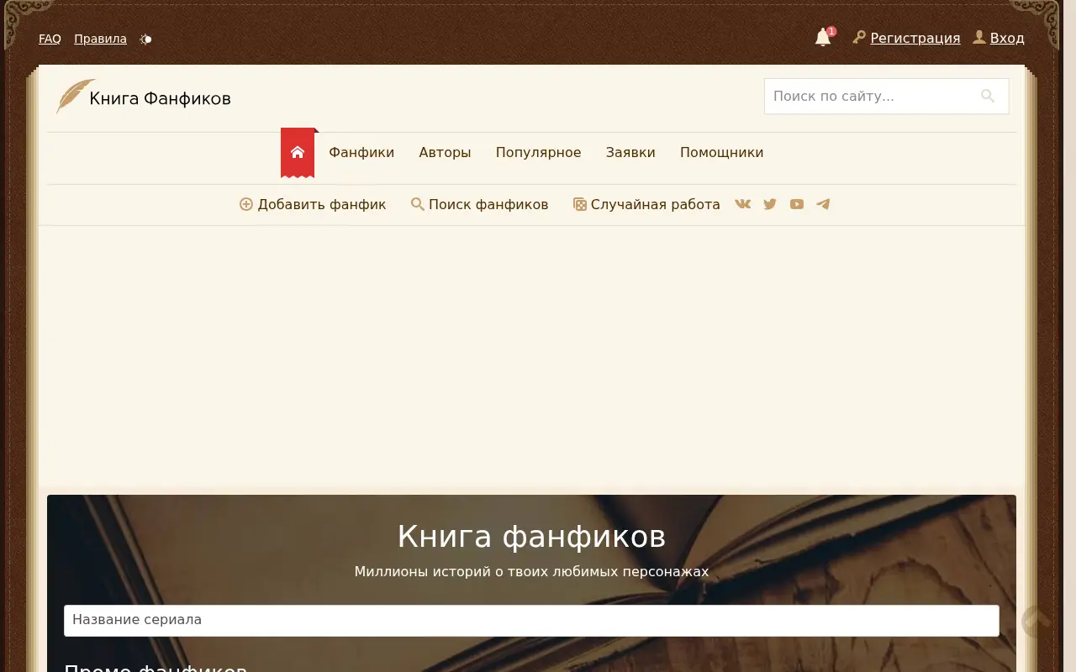Open the Вход login link
1076x672 pixels.
click(x=1007, y=38)
